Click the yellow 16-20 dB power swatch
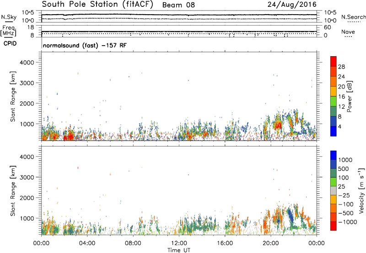The image size is (366, 253). [334, 91]
